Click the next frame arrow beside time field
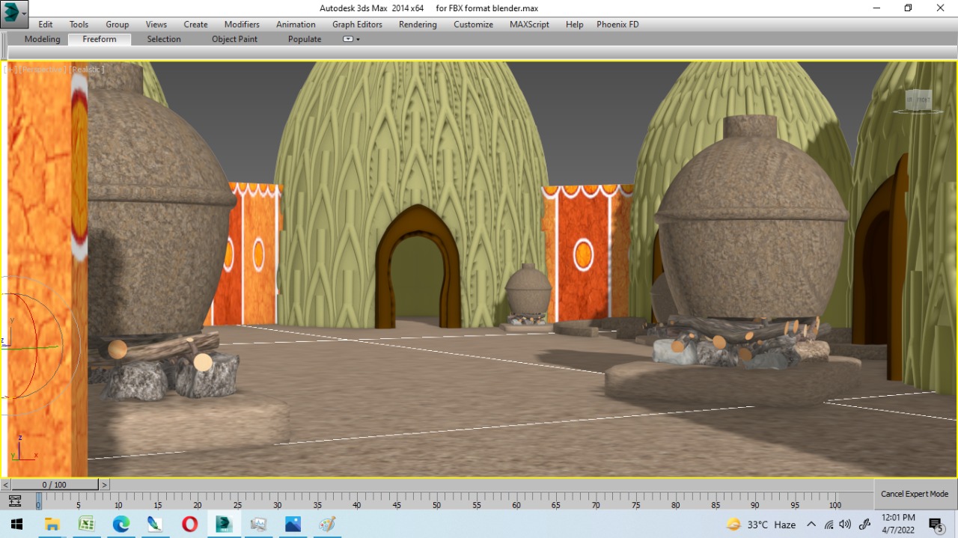The width and height of the screenshot is (958, 538). (x=104, y=484)
